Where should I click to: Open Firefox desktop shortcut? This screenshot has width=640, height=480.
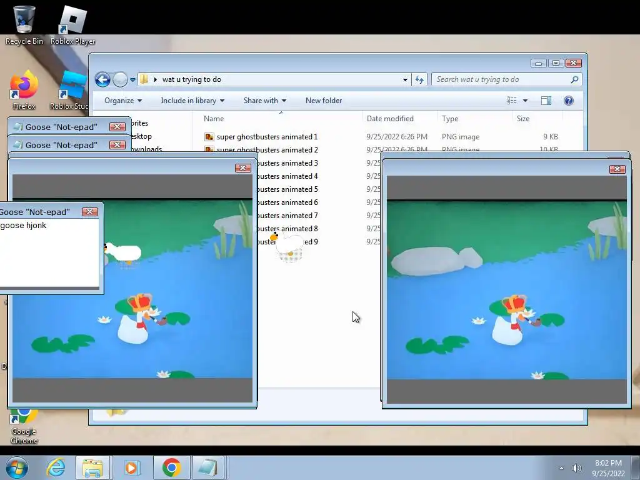24,90
